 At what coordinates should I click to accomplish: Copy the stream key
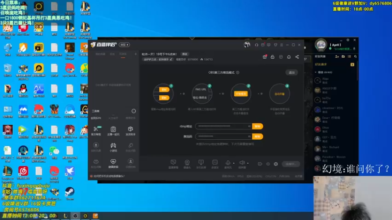coord(258,136)
